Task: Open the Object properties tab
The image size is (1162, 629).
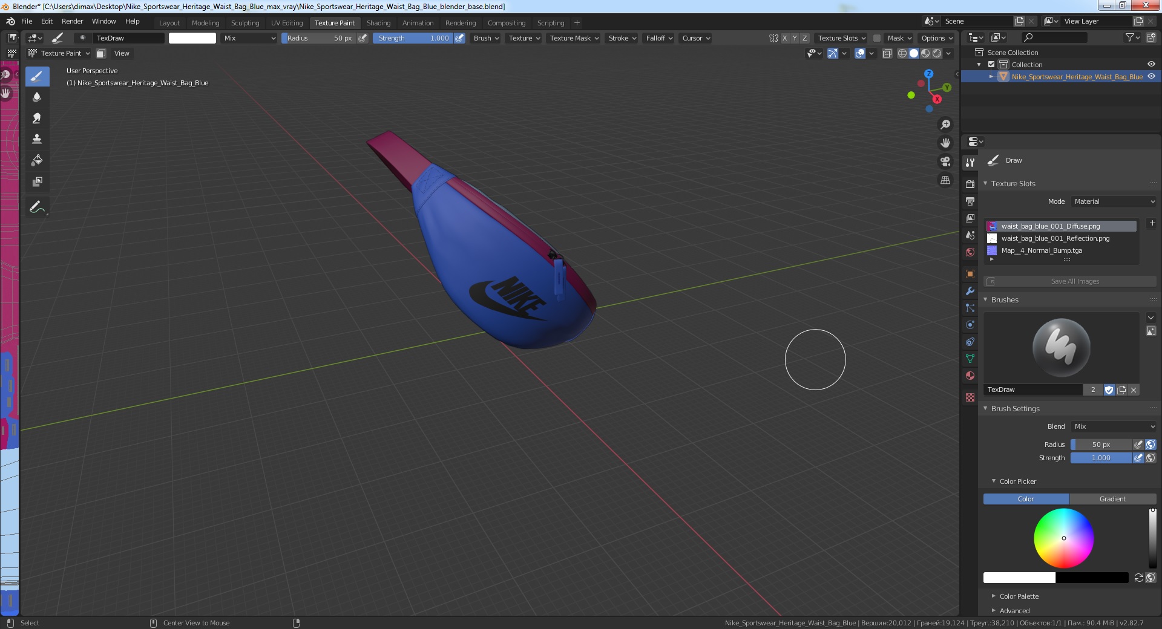Action: click(970, 274)
